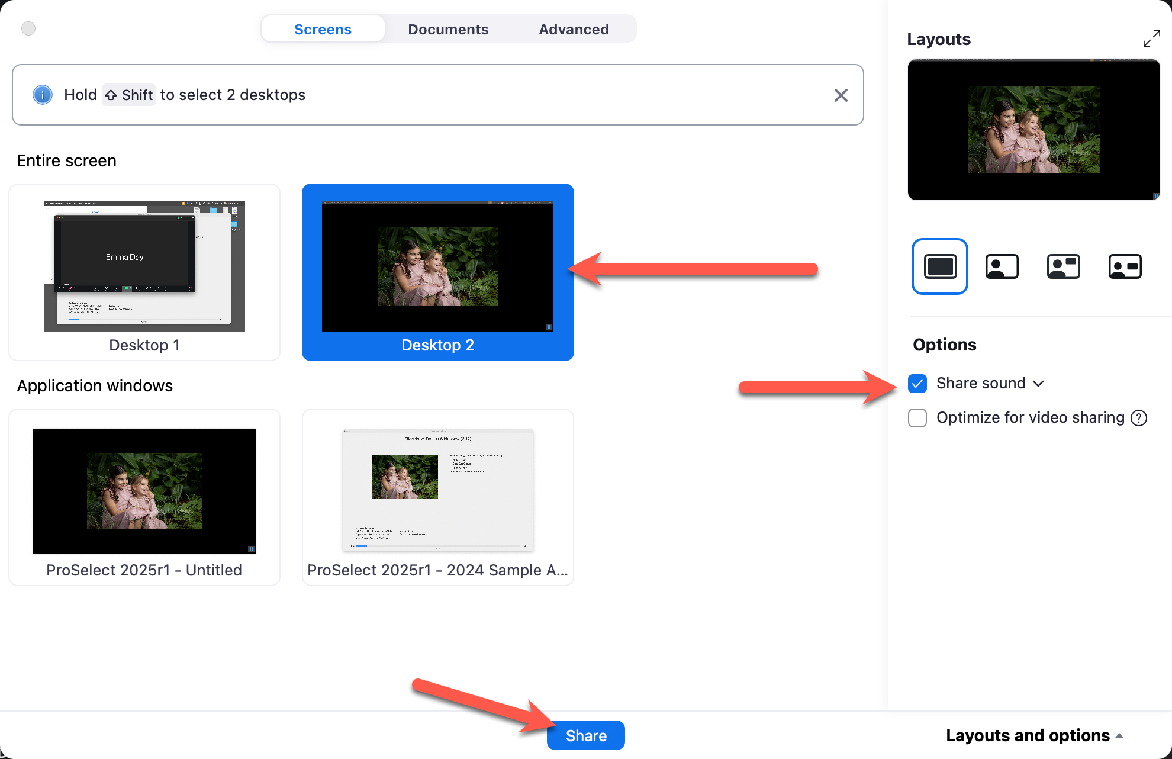
Task: Pick the side-by-side speaker layout icon
Action: coord(1125,266)
